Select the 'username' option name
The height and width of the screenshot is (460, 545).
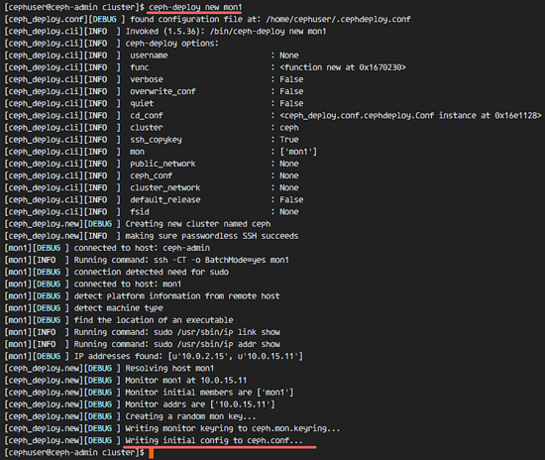click(149, 56)
